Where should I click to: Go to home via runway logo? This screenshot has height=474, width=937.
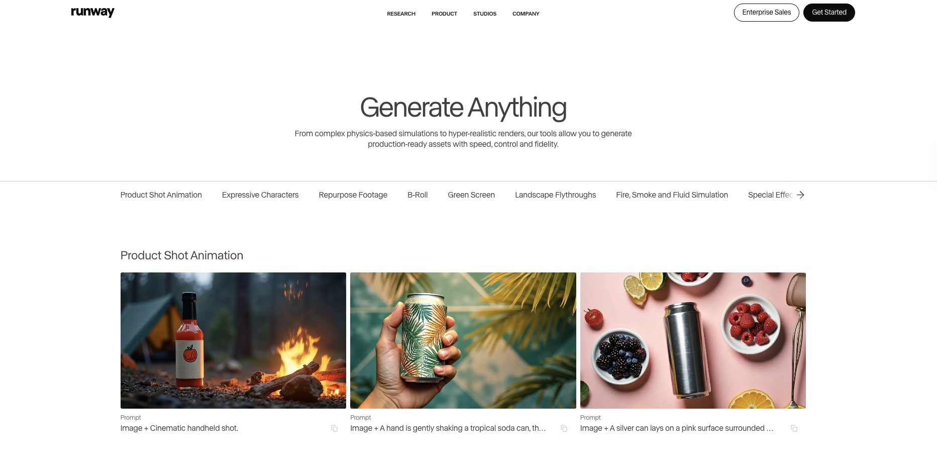click(93, 12)
